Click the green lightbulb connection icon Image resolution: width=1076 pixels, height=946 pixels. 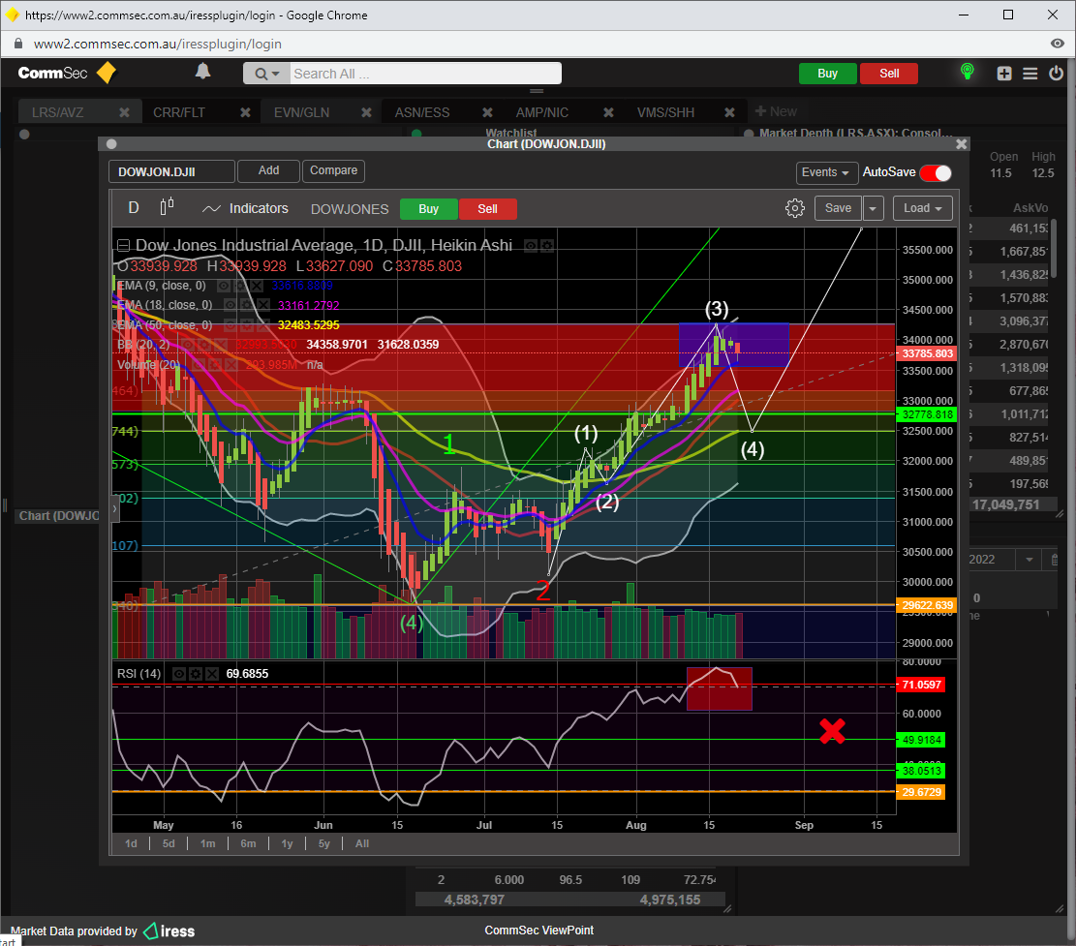coord(967,72)
